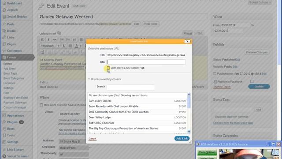Click the Comments sidebar icon
282x159 pixels.
(x=4, y=51)
